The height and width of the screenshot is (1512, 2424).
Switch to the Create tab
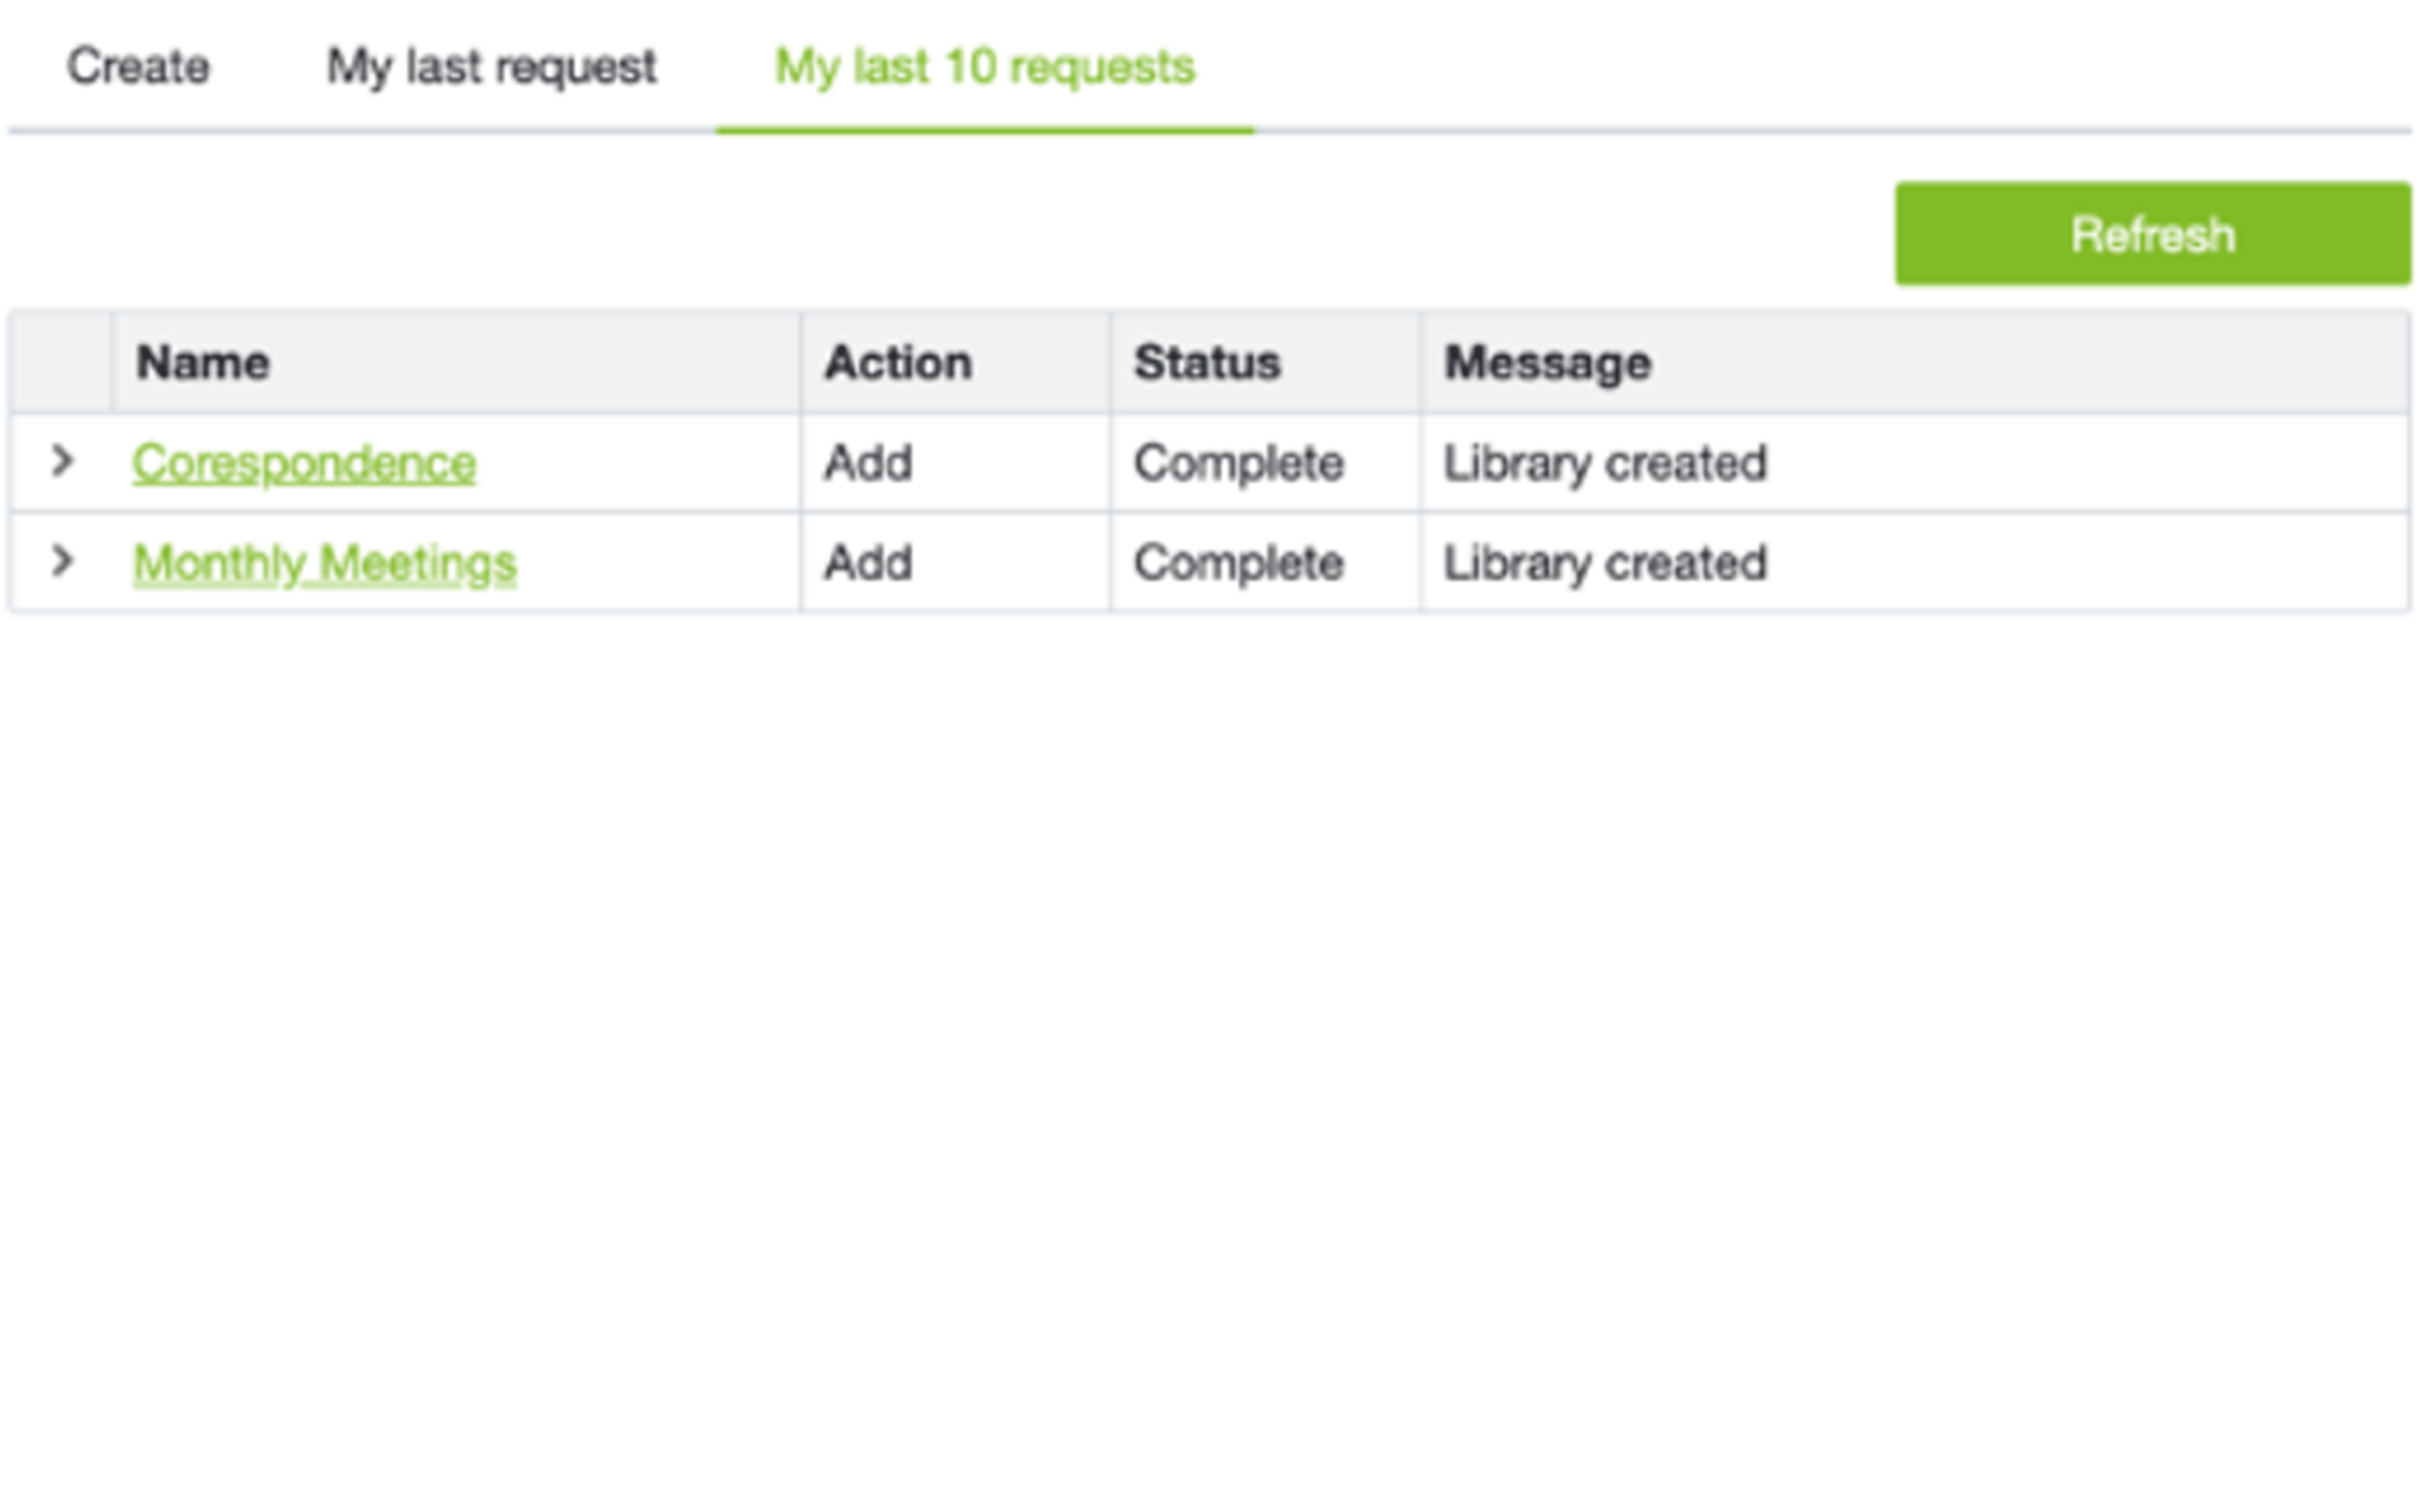point(138,66)
